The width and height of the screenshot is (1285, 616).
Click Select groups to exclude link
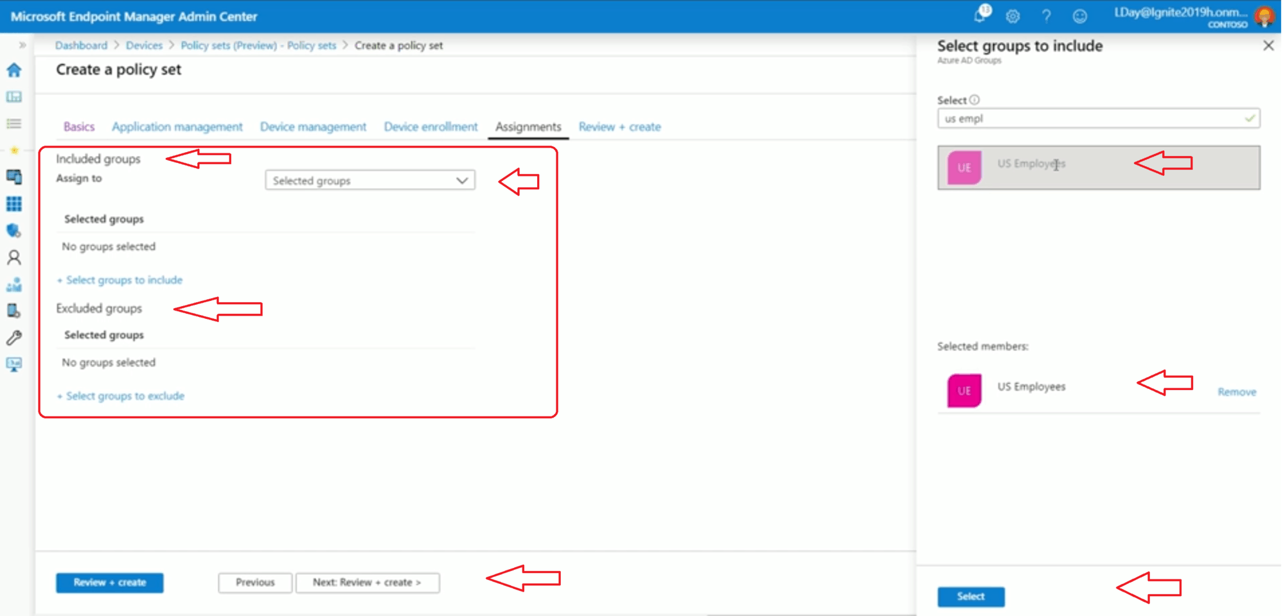(x=121, y=396)
